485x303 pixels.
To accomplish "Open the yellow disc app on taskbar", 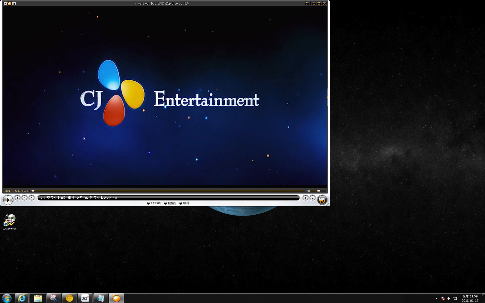I will tap(69, 298).
